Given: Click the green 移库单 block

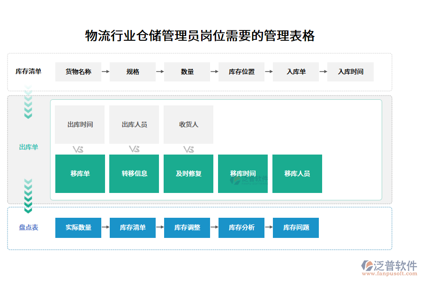Looking at the screenshot, I should click(x=80, y=173).
